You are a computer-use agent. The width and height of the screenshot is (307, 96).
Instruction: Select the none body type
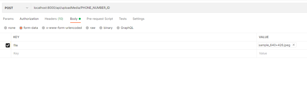[x=10, y=28]
